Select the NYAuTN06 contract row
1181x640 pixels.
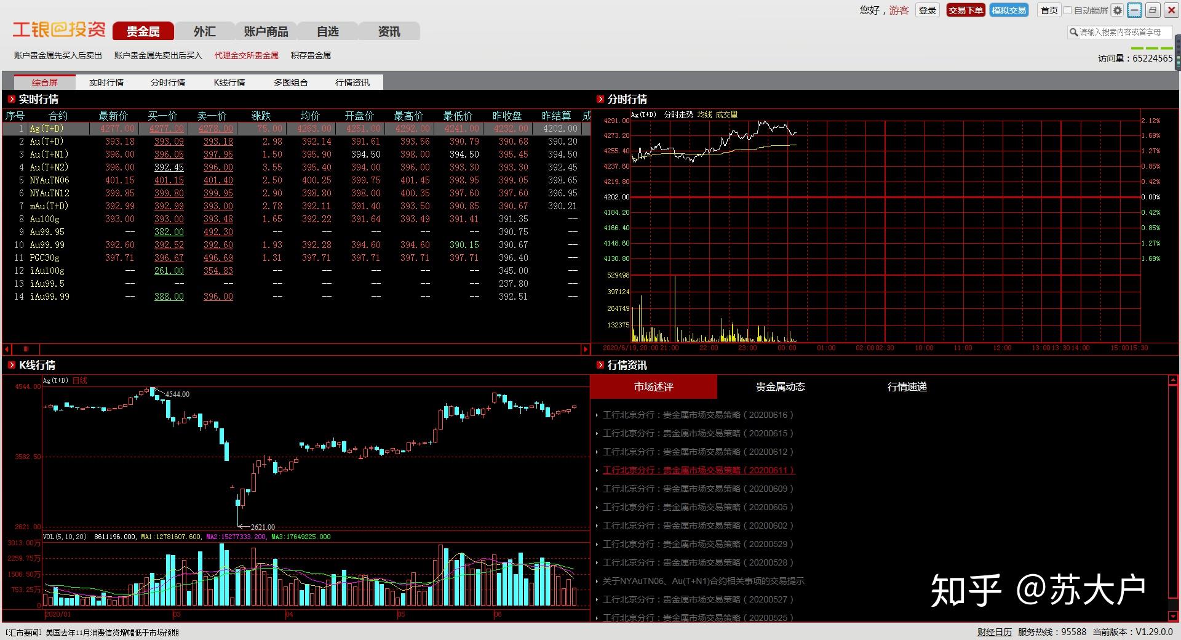(x=296, y=180)
